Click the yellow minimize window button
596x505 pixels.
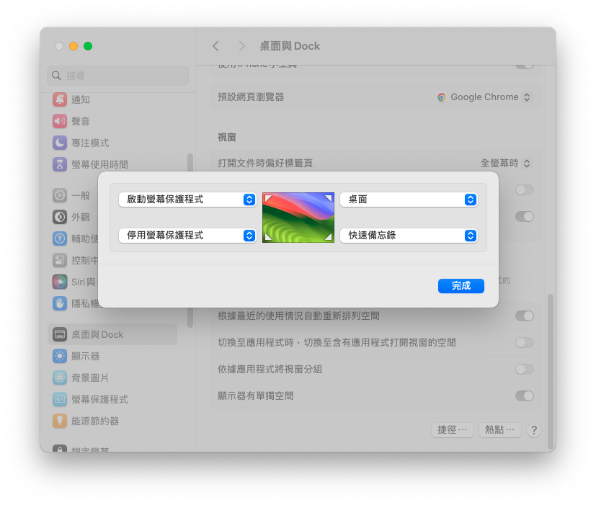click(x=74, y=46)
